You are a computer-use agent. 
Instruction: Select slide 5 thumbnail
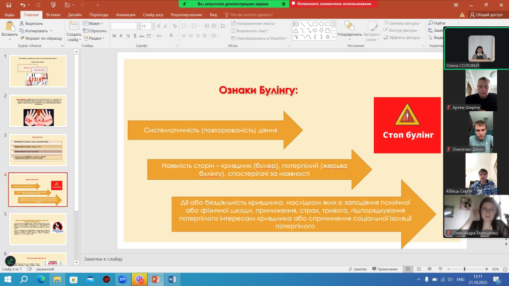pos(38,229)
